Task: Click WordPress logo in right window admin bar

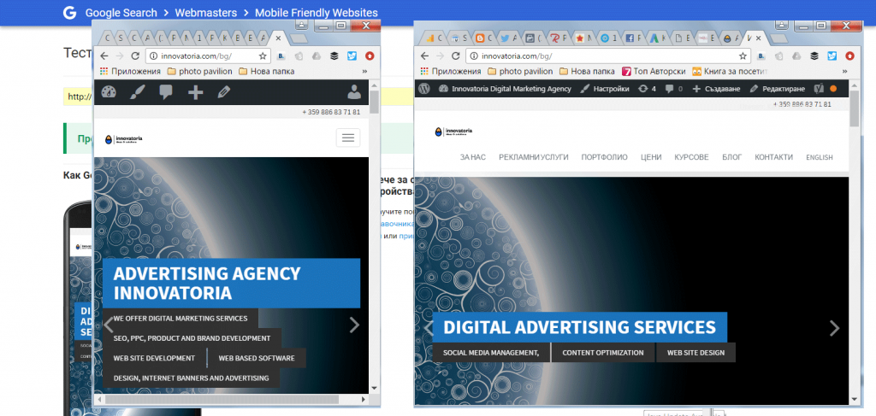Action: tap(424, 89)
